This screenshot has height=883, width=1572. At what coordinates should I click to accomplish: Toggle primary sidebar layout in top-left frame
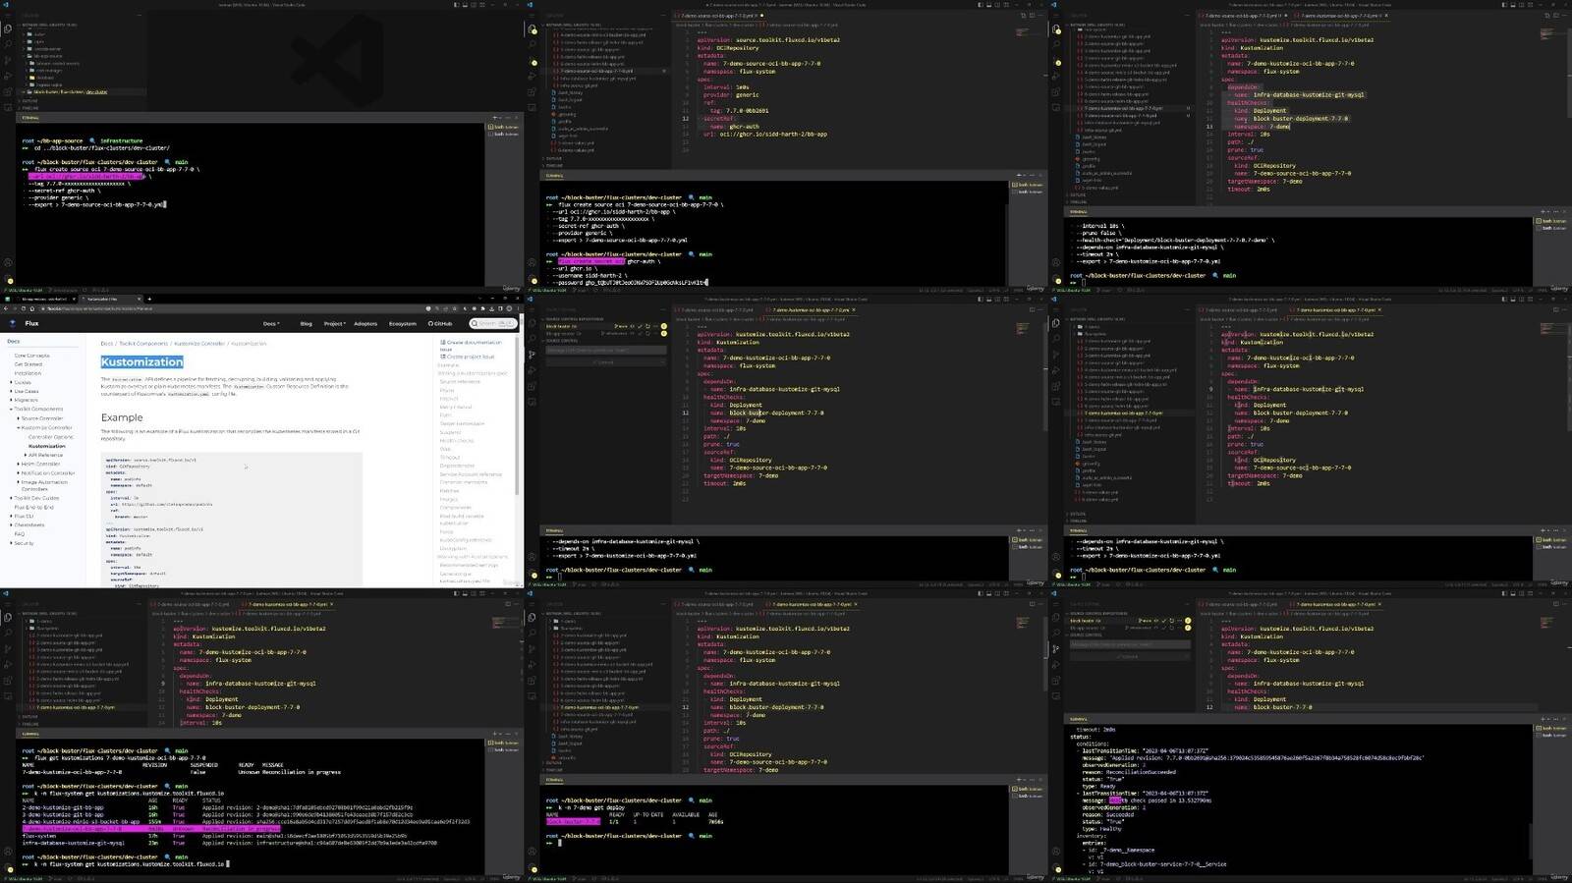tap(456, 5)
